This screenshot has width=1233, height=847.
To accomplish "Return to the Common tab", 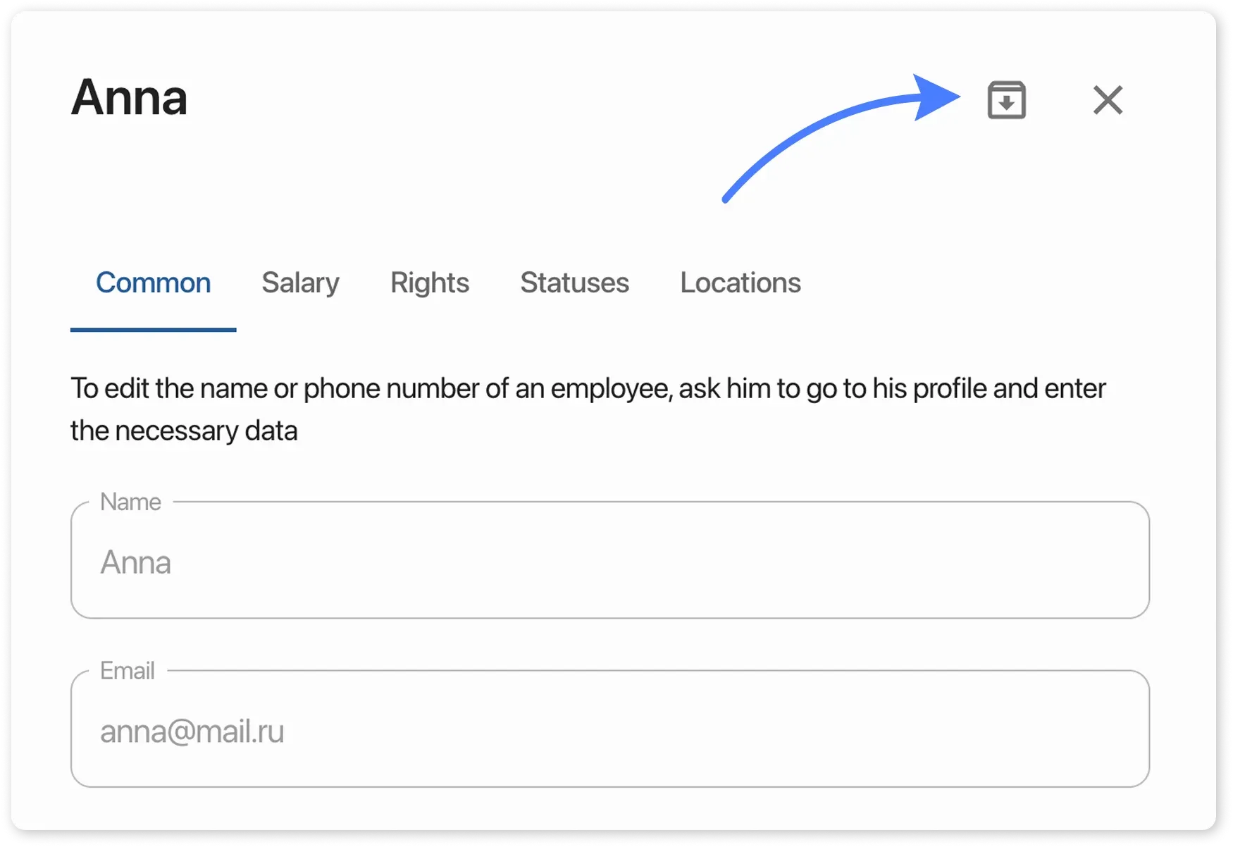I will (153, 283).
